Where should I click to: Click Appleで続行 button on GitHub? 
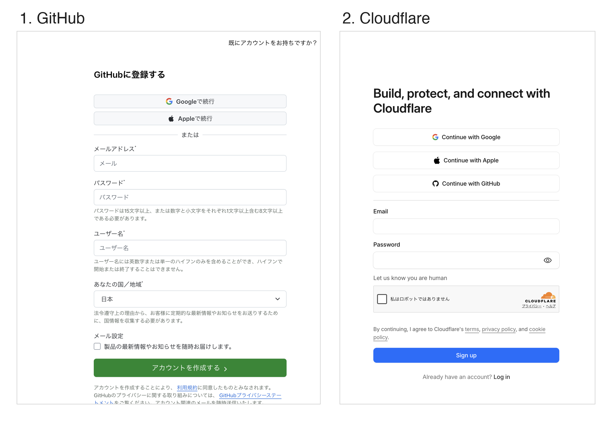tap(190, 119)
